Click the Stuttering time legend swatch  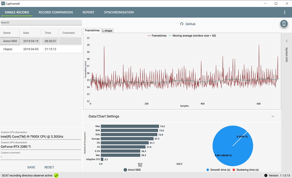(x=234, y=170)
